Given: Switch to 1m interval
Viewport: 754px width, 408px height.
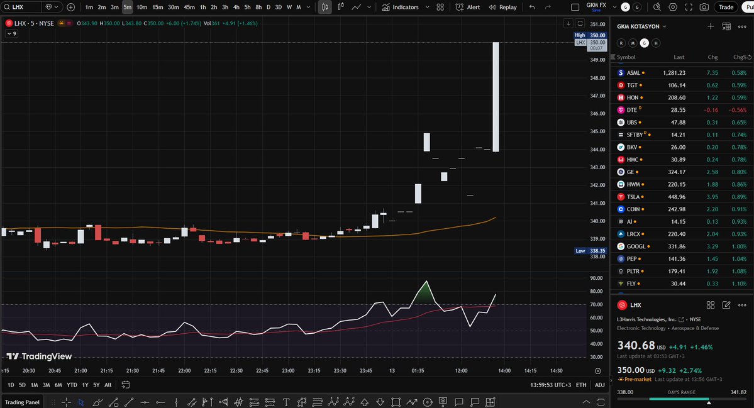Looking at the screenshot, I should tap(89, 7).
